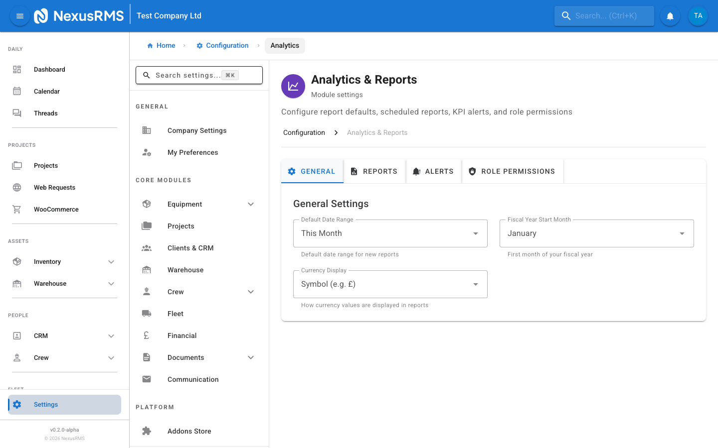
Task: Click the Home breadcrumb link
Action: pos(161,45)
